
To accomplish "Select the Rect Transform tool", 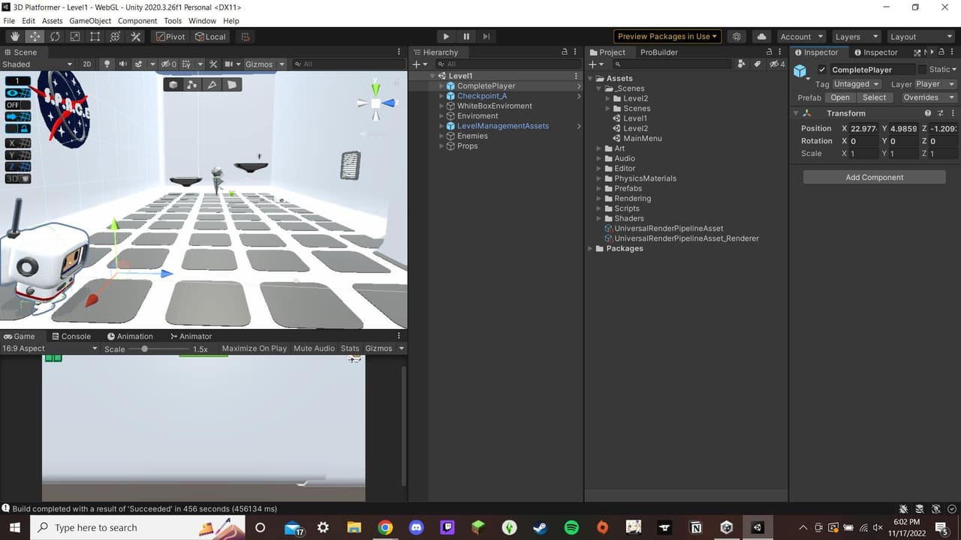I will click(x=95, y=36).
